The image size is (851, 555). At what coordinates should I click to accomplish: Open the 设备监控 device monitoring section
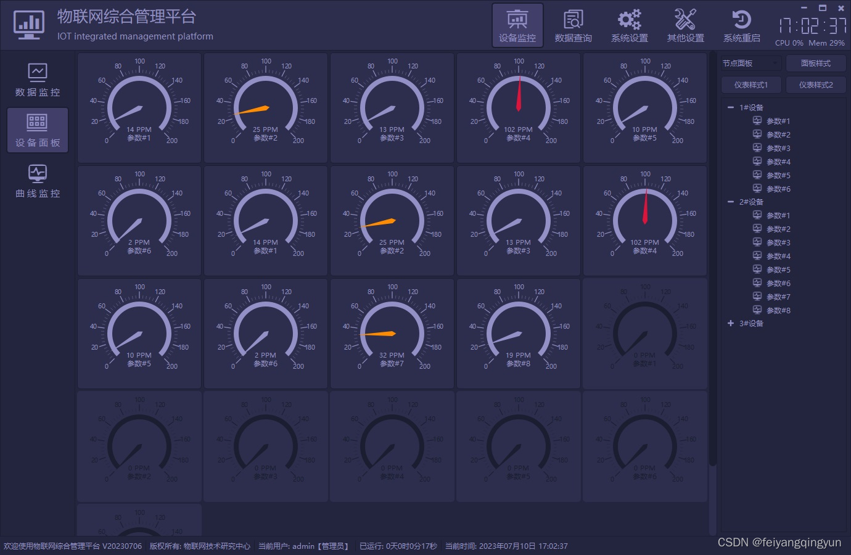click(x=517, y=26)
